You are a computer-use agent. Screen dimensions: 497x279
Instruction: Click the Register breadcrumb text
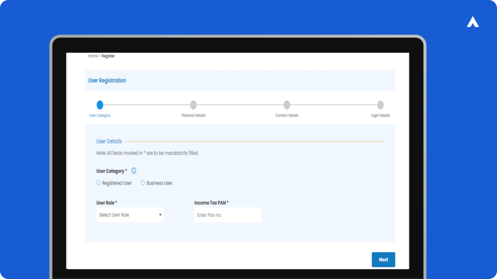[x=108, y=56]
